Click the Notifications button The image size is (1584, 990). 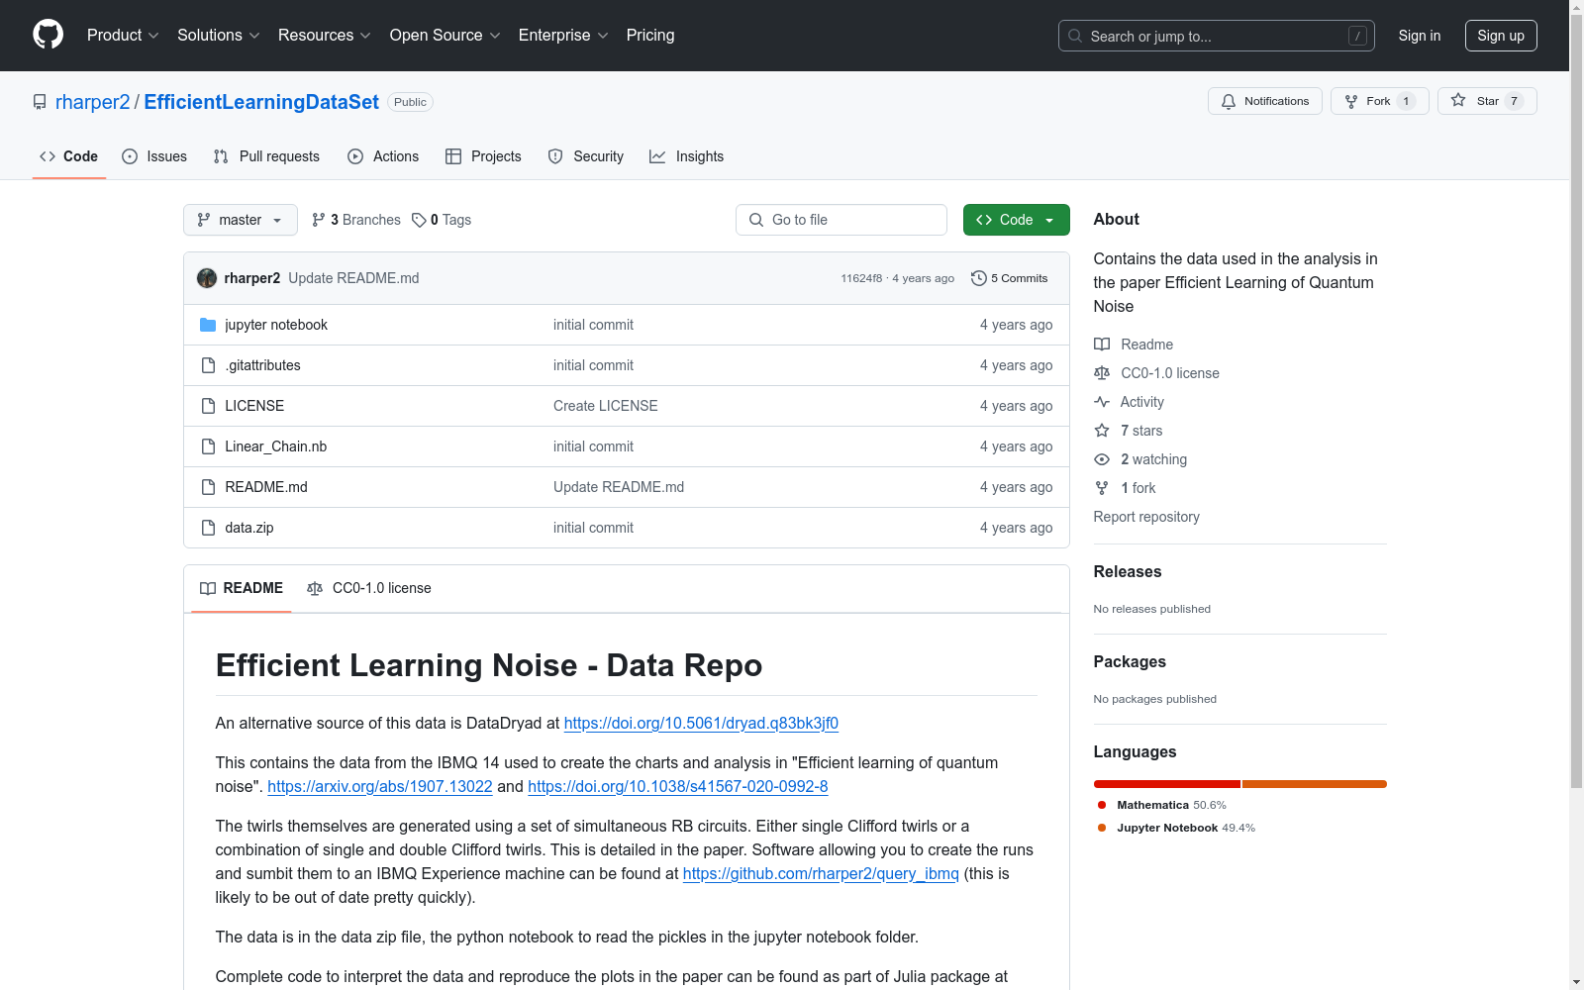1265,101
